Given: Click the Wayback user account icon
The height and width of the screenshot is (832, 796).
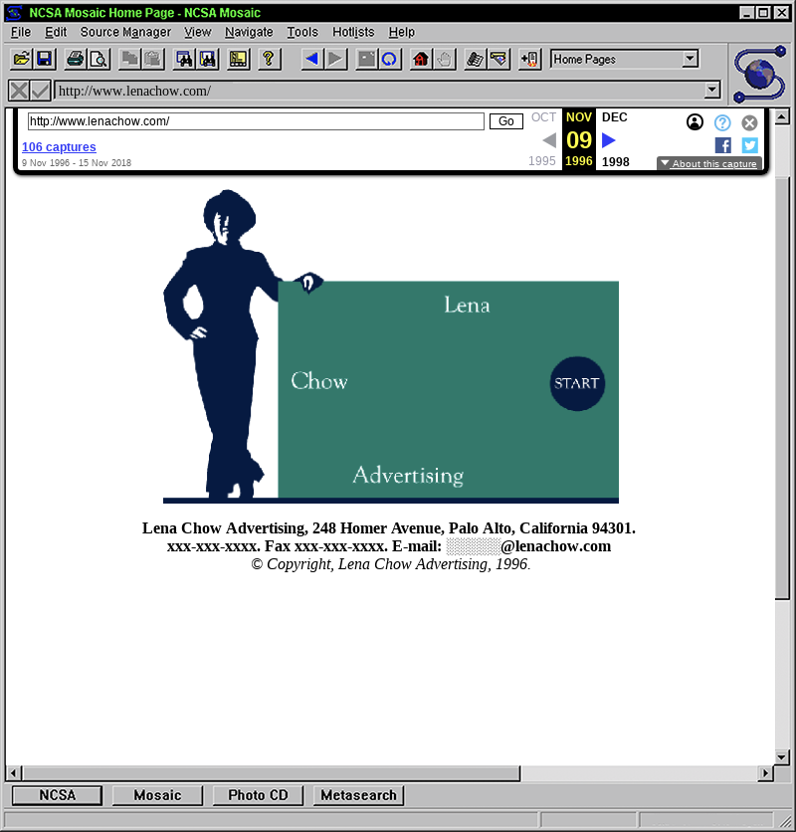Looking at the screenshot, I should [x=695, y=122].
